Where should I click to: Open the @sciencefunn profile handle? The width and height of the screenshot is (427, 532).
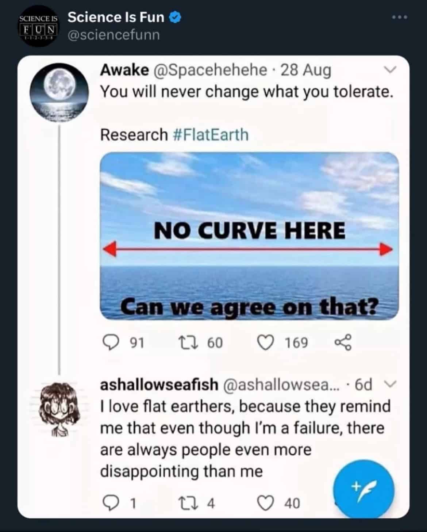pyautogui.click(x=114, y=35)
